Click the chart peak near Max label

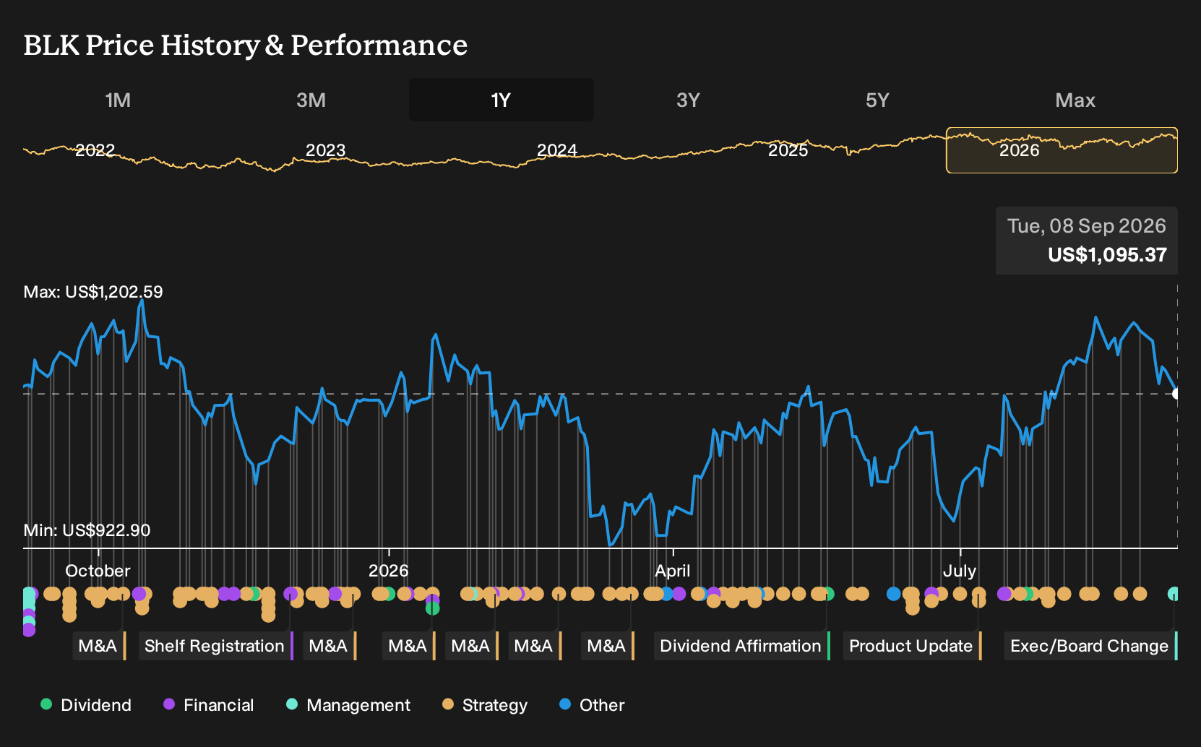142,301
